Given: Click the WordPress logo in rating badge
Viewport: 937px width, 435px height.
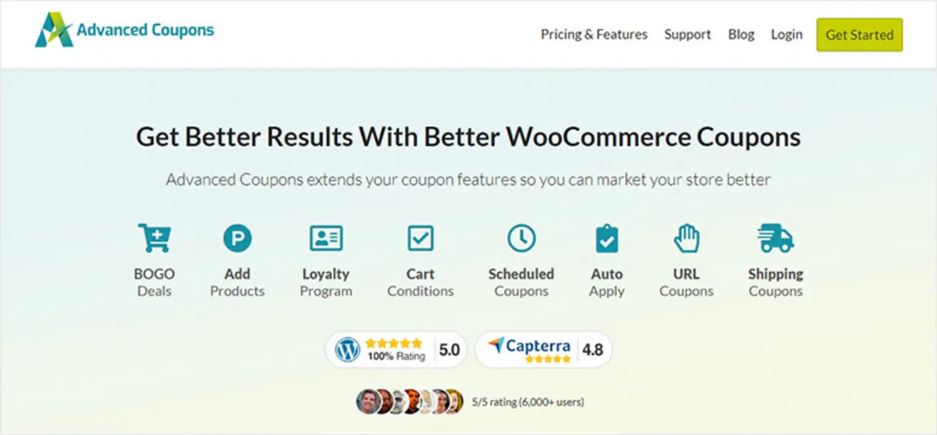Looking at the screenshot, I should [347, 350].
